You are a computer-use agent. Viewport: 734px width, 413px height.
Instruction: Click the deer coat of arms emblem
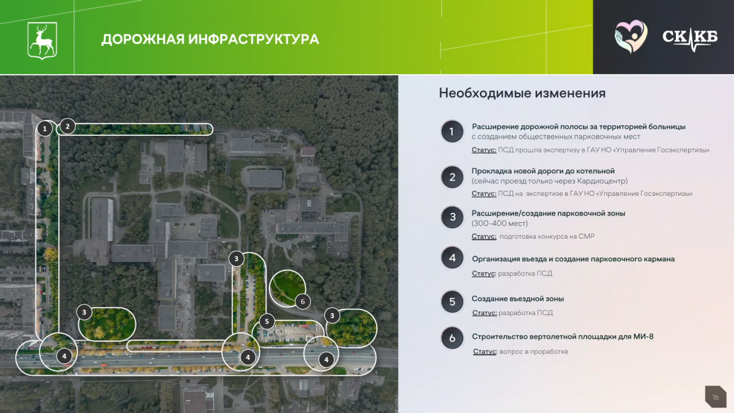(x=42, y=40)
